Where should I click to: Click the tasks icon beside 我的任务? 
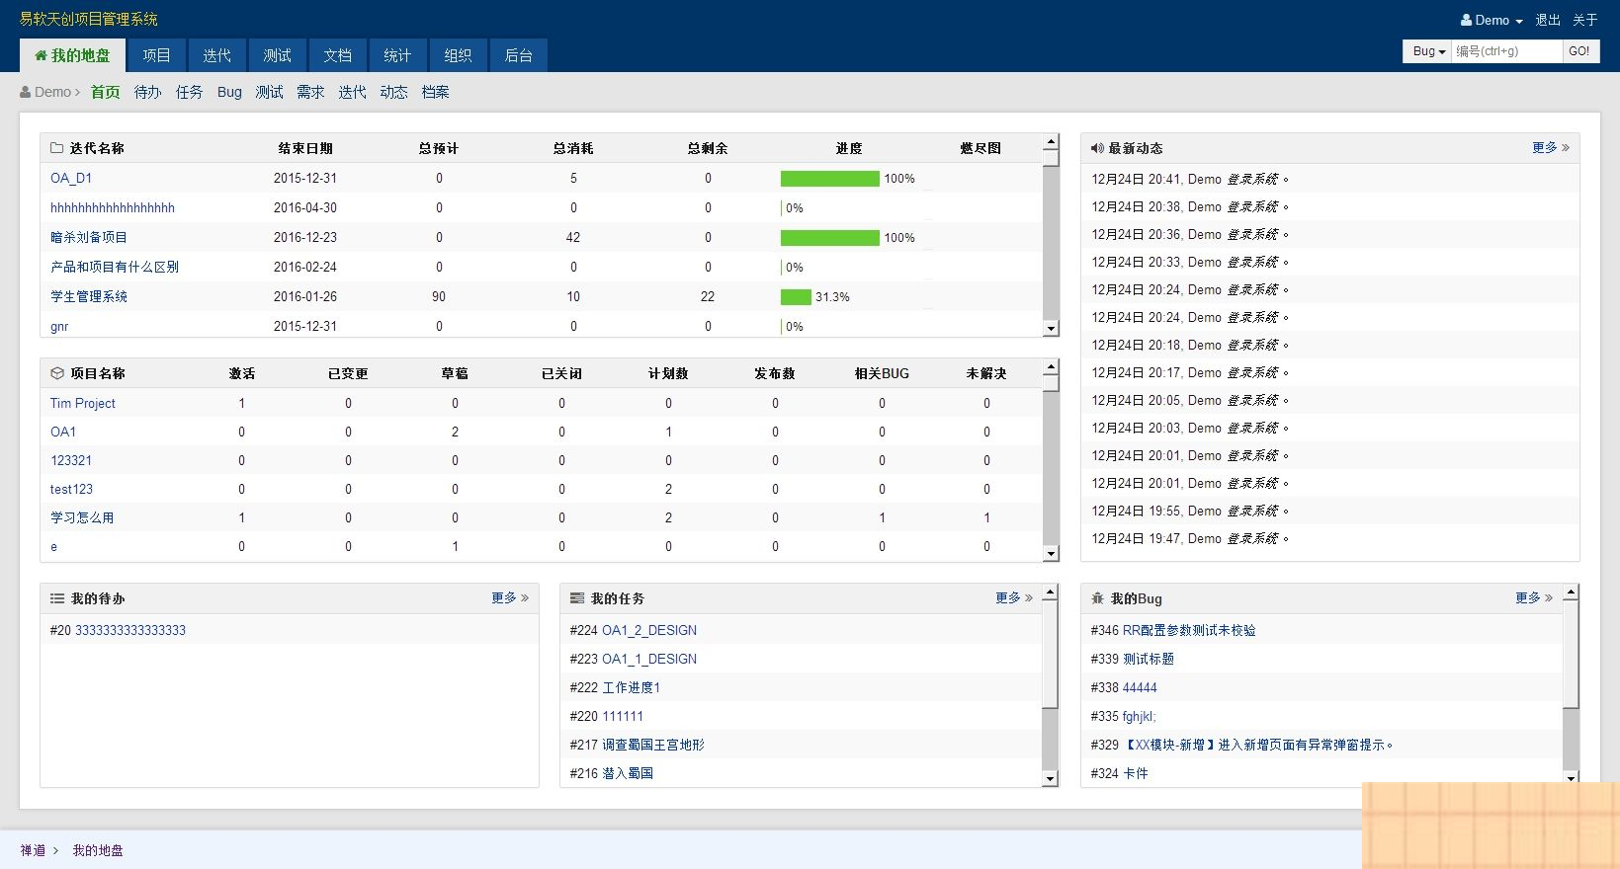[x=577, y=598]
